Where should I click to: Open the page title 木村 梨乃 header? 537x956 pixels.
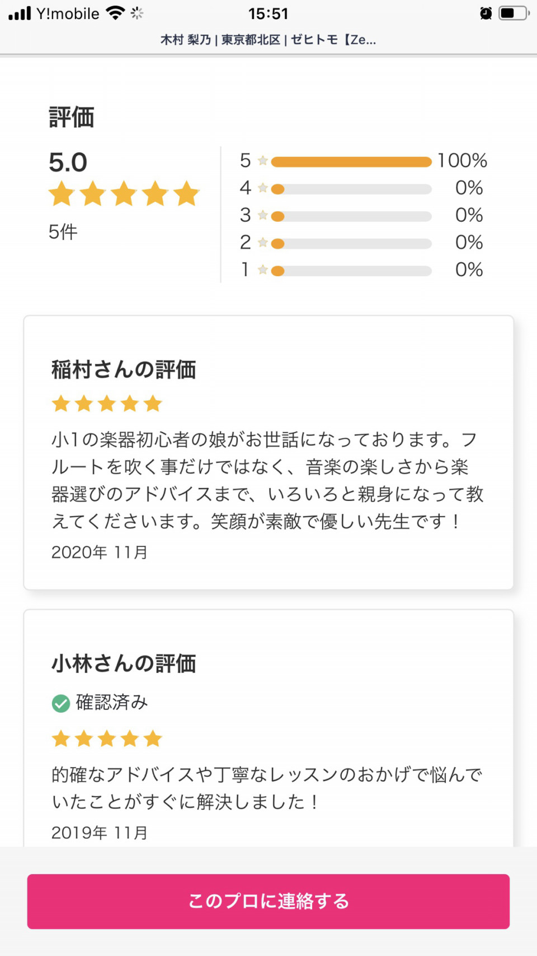point(268,40)
